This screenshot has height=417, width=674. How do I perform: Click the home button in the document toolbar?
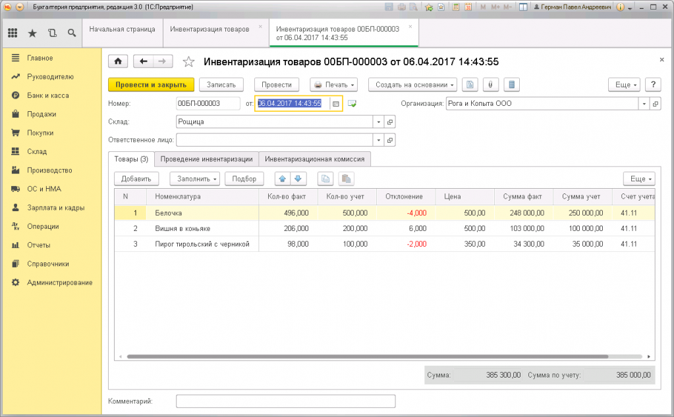(x=118, y=61)
